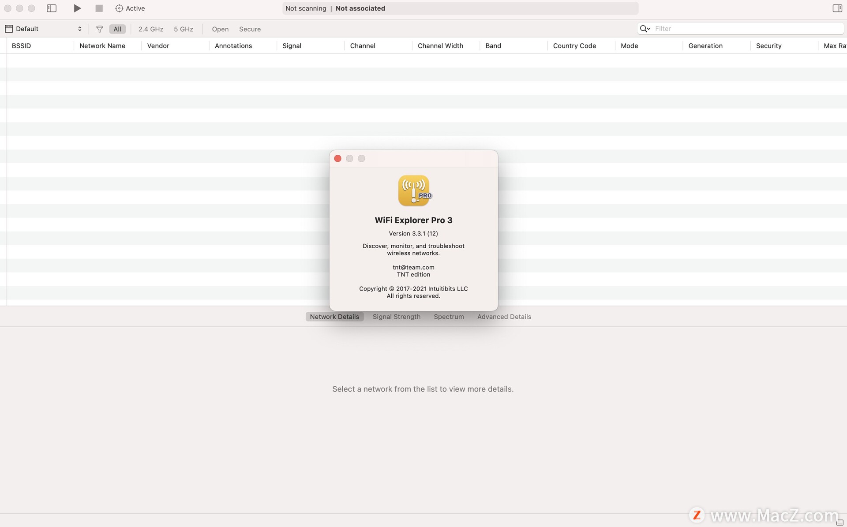
Task: Select the All filter
Action: (117, 29)
